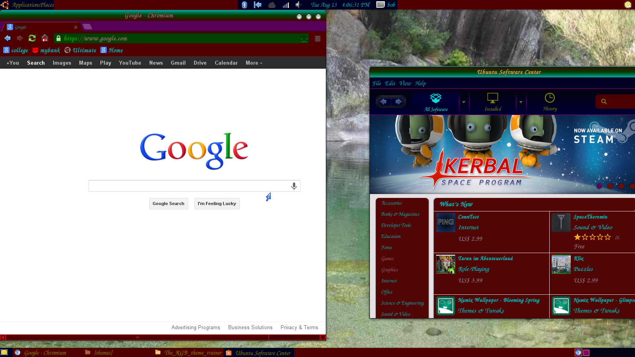Open the Places menu in top panel
Image resolution: width=635 pixels, height=357 pixels.
point(46,5)
